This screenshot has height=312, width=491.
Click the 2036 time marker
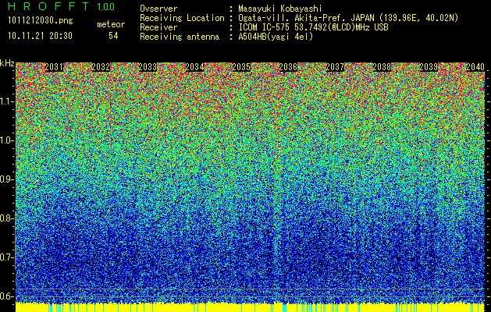(288, 67)
